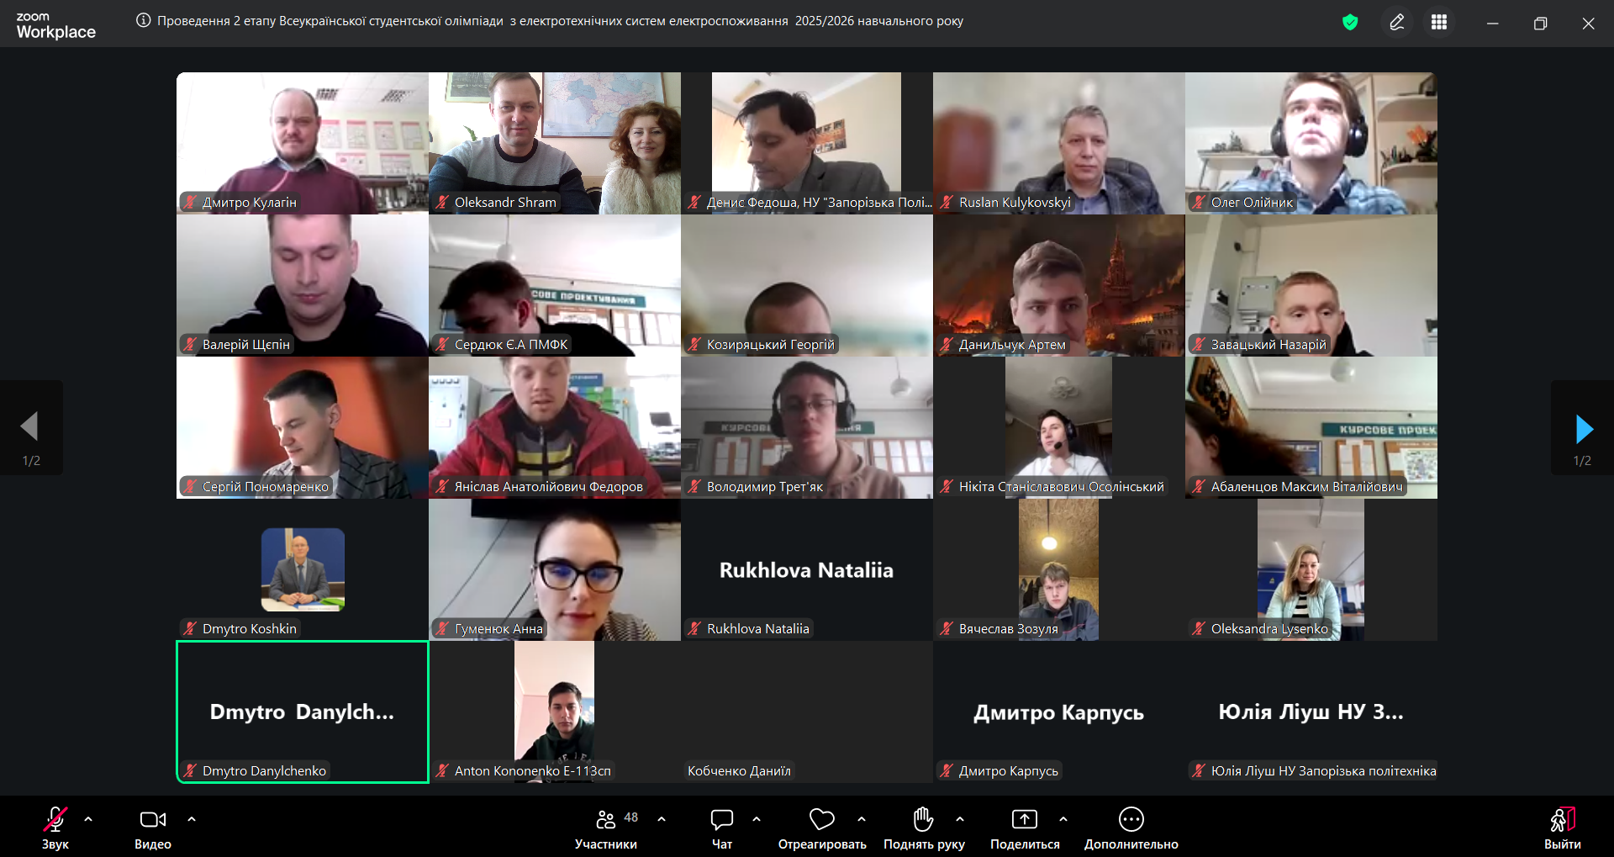Toggle camera with Видео button
This screenshot has width=1614, height=857.
click(x=152, y=828)
